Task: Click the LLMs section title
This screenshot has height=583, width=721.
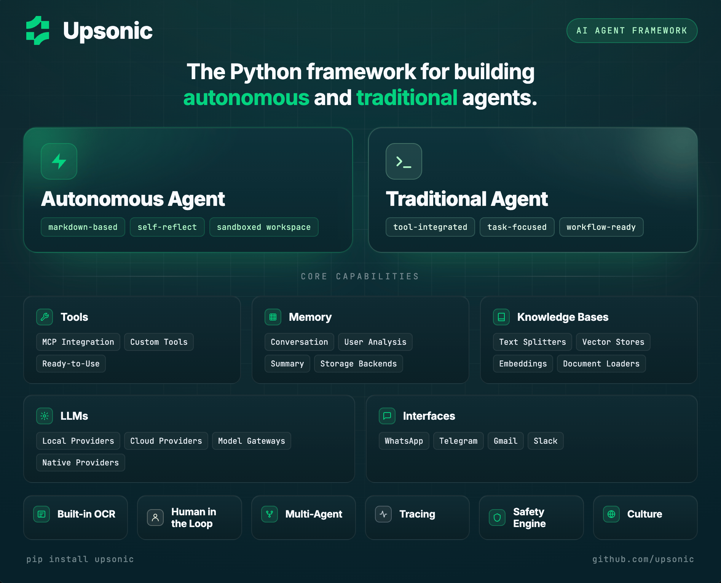Action: point(74,416)
